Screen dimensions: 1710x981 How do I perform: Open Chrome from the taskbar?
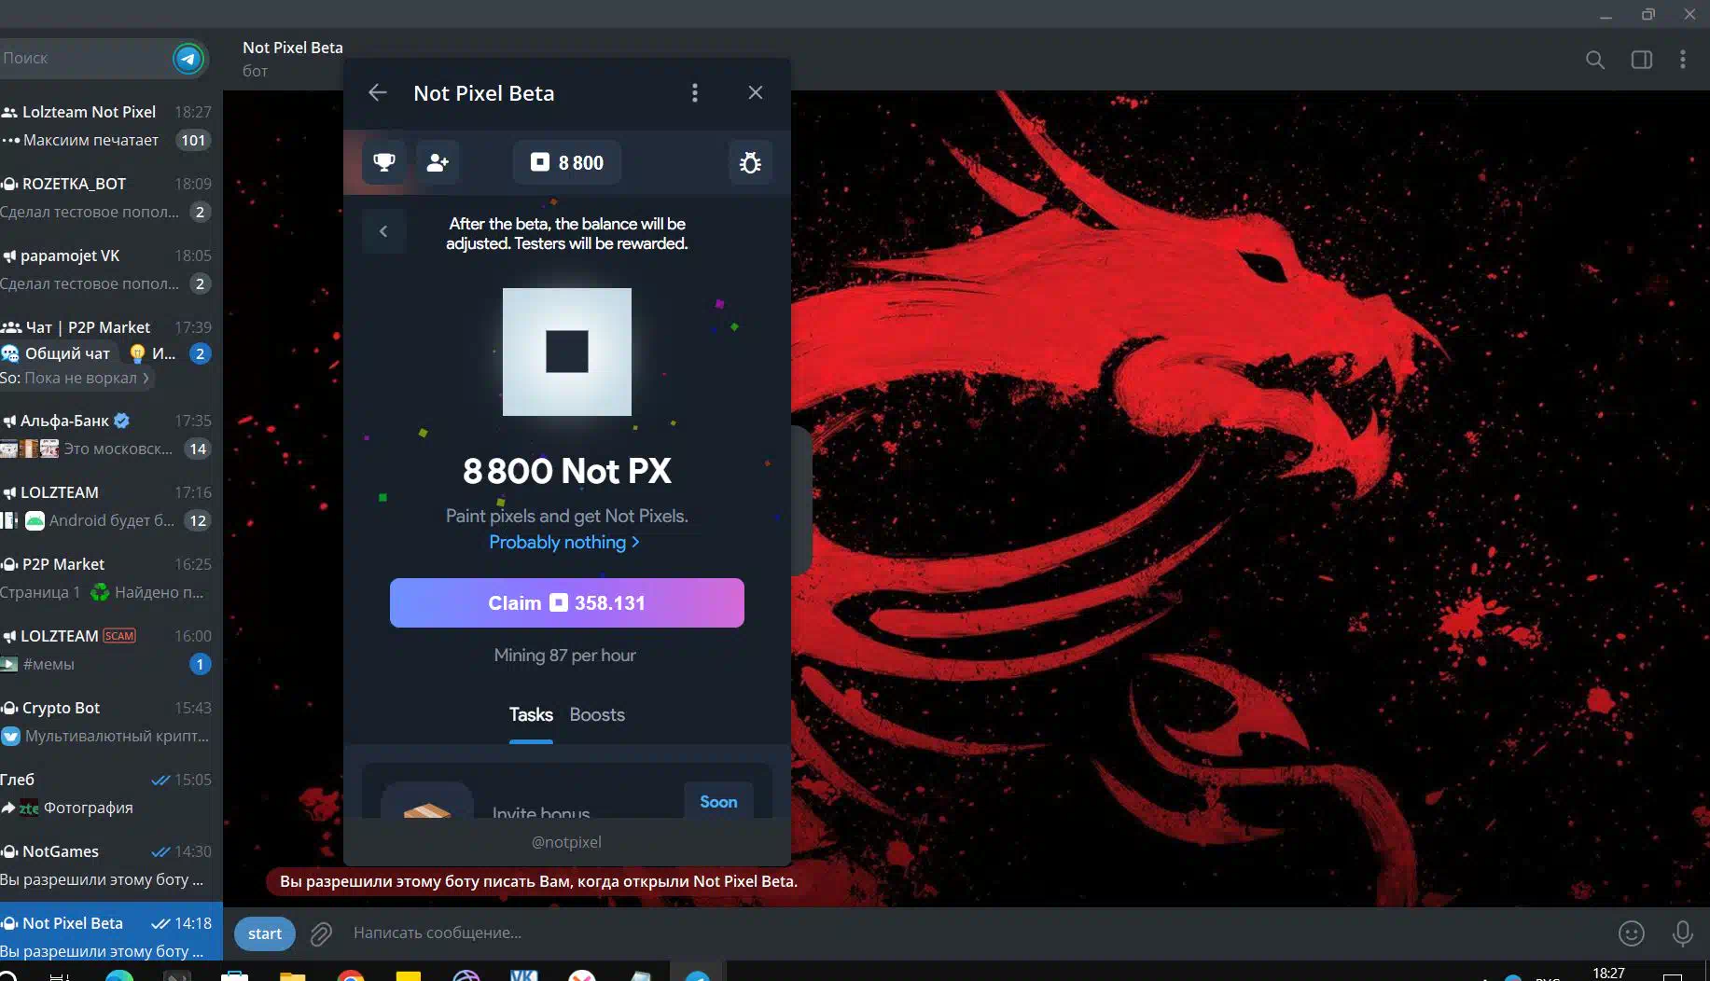351,975
